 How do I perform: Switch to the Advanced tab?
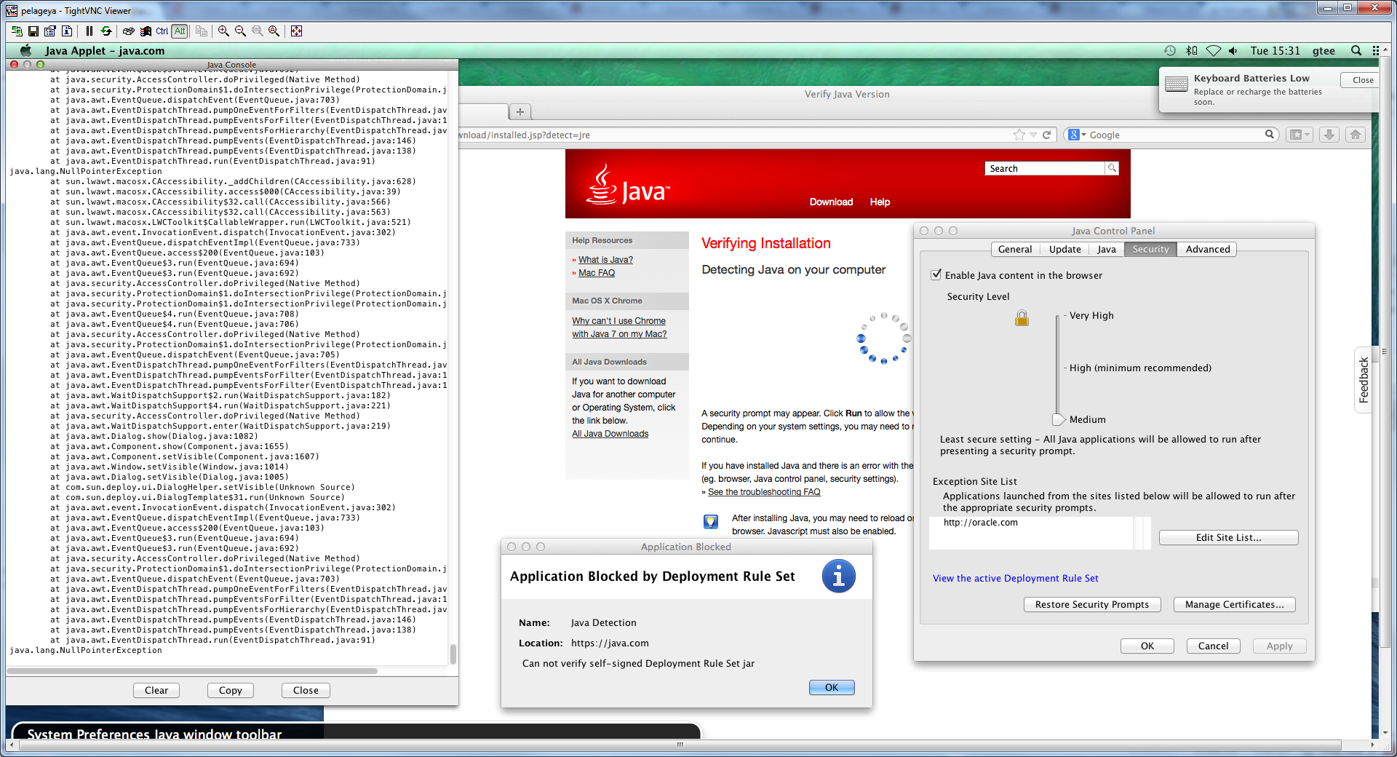(x=1207, y=249)
